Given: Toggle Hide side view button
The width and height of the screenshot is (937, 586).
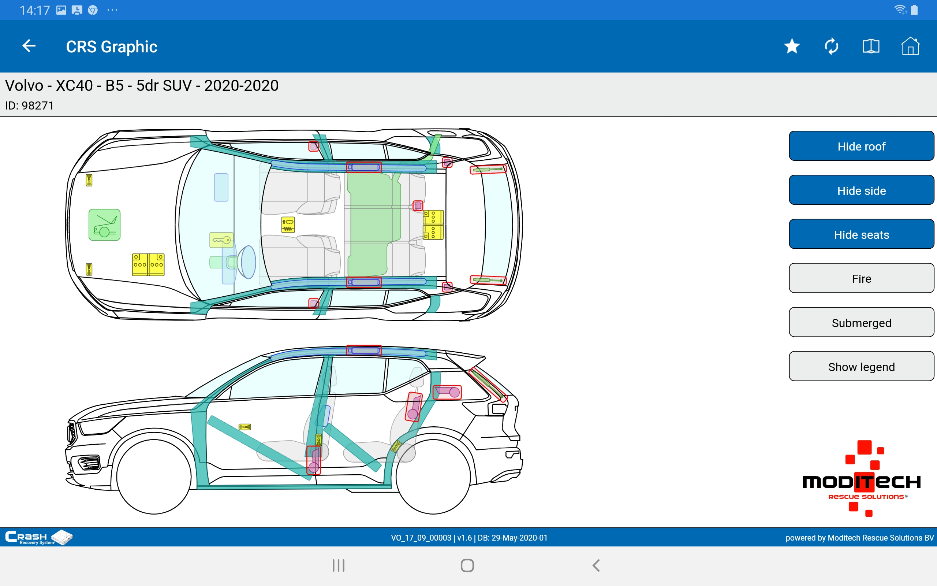Looking at the screenshot, I should (862, 190).
